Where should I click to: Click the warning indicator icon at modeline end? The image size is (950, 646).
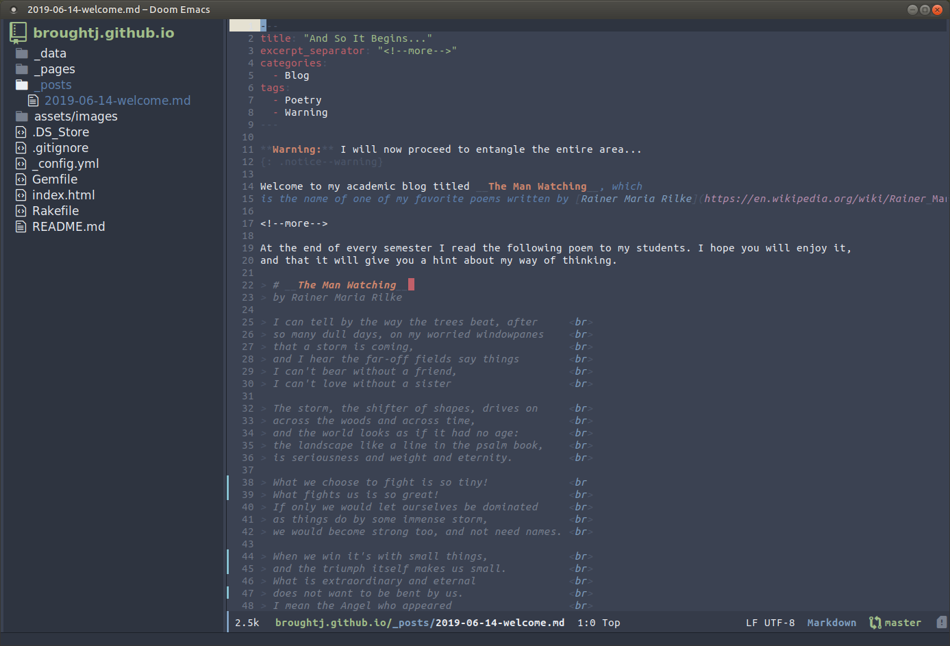pos(942,623)
